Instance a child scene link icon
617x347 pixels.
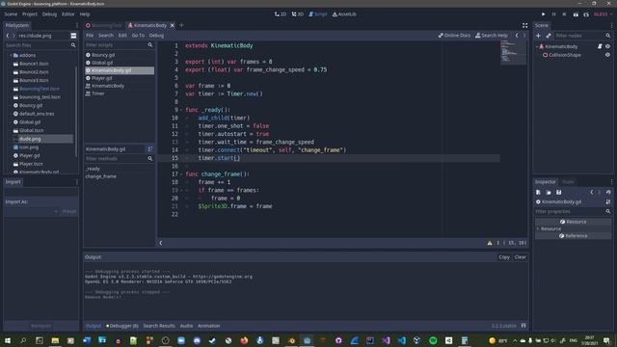pyautogui.click(x=549, y=36)
